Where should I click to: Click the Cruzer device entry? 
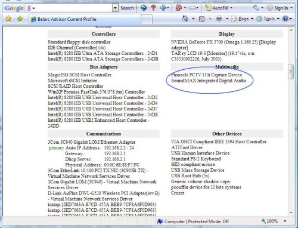[178, 193]
